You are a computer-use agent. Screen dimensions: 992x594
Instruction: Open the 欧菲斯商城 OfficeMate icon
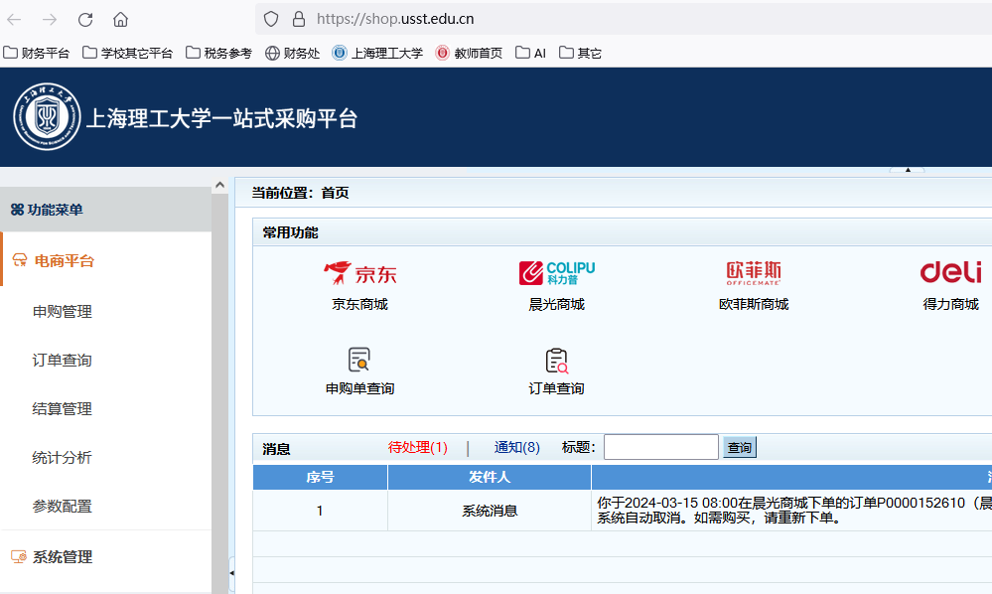(753, 272)
